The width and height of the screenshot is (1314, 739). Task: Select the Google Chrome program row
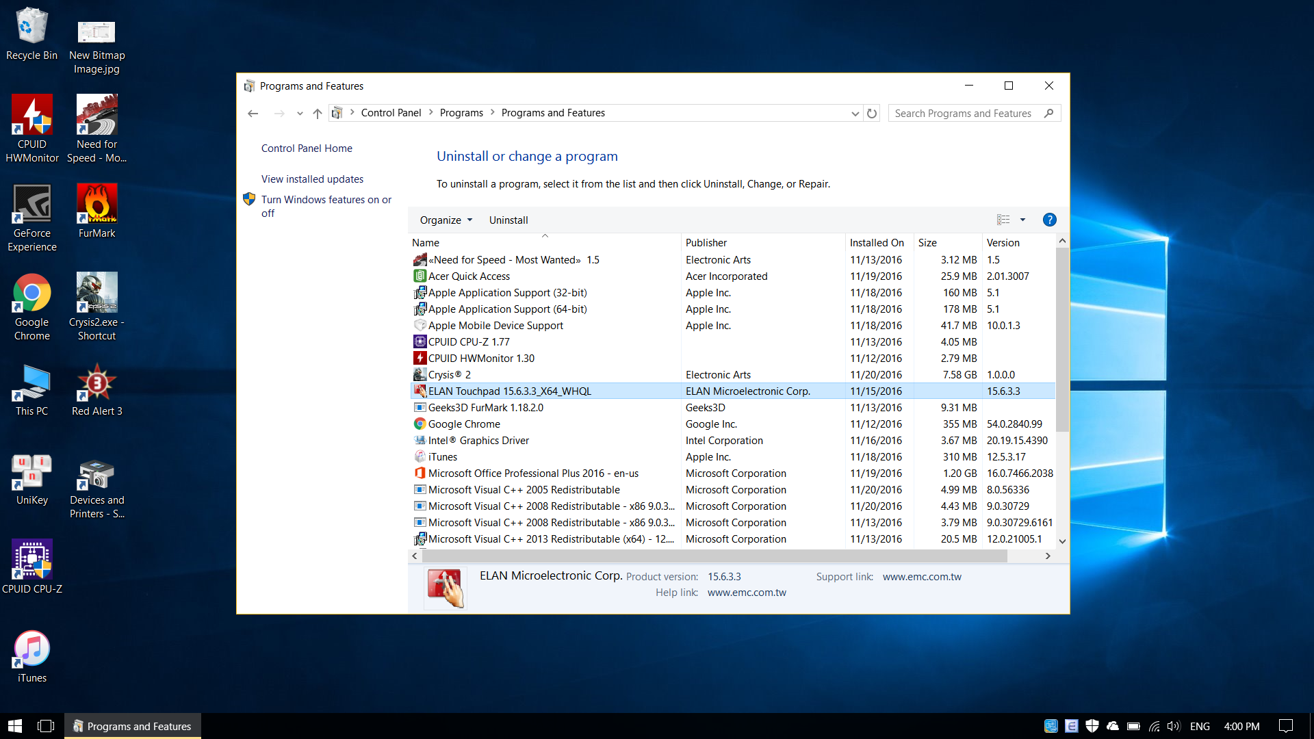(x=732, y=424)
